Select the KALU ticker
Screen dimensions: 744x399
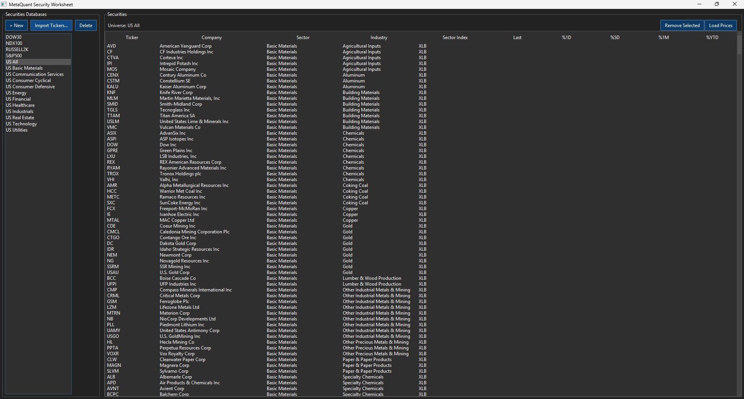pyautogui.click(x=113, y=87)
